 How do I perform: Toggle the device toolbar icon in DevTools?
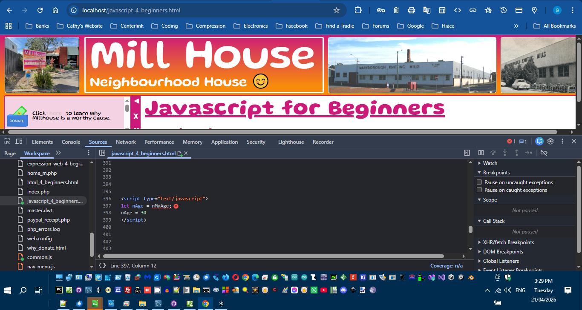(19, 142)
